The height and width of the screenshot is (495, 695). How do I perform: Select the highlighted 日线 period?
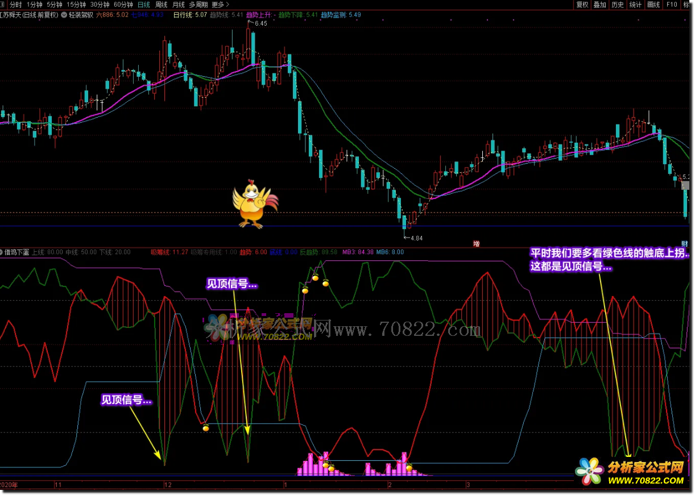tap(144, 5)
